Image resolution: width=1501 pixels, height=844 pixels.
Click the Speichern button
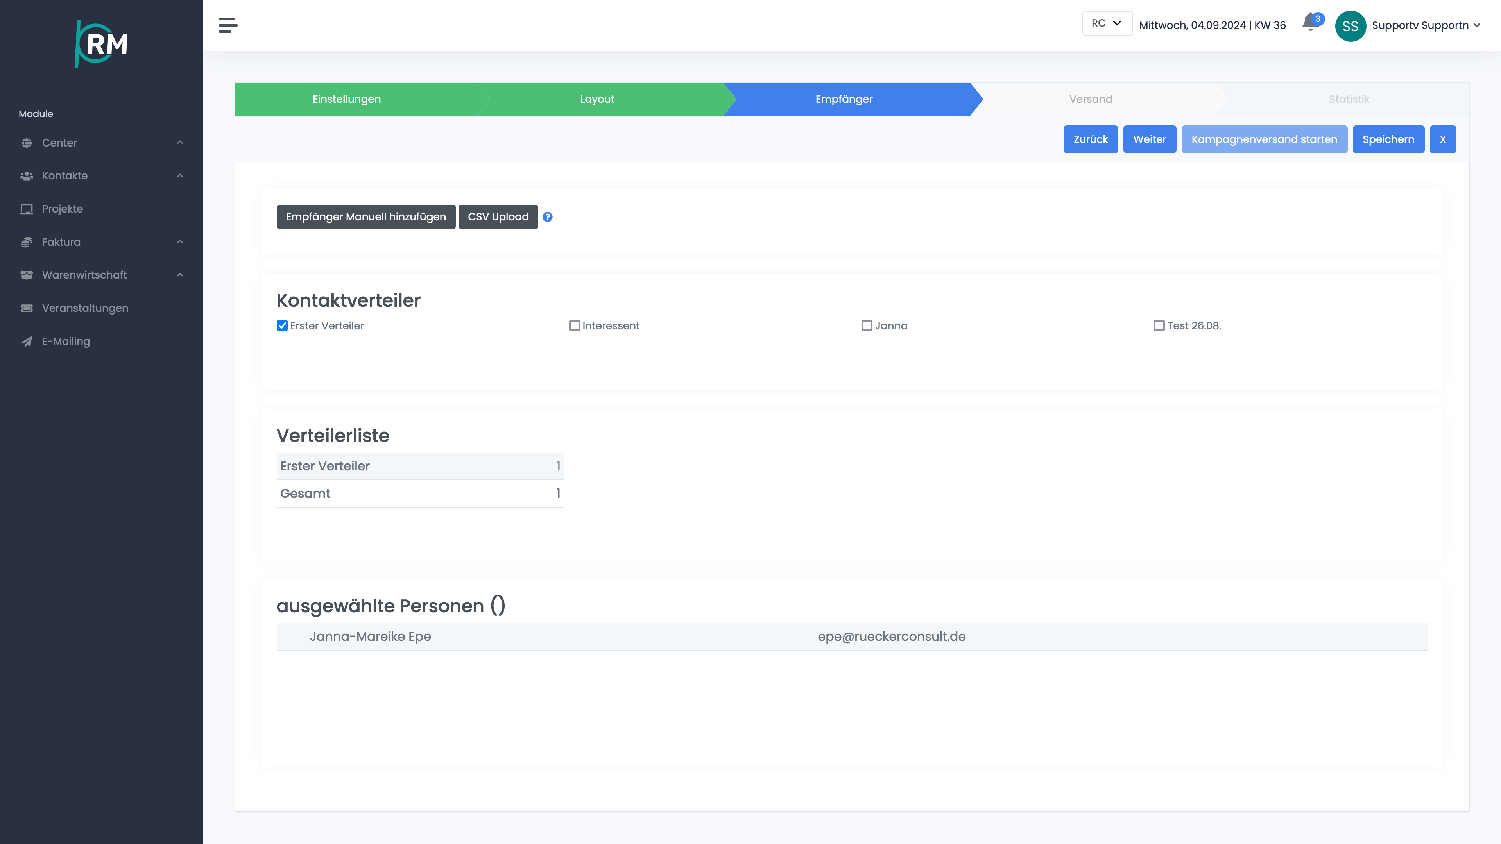1388,139
